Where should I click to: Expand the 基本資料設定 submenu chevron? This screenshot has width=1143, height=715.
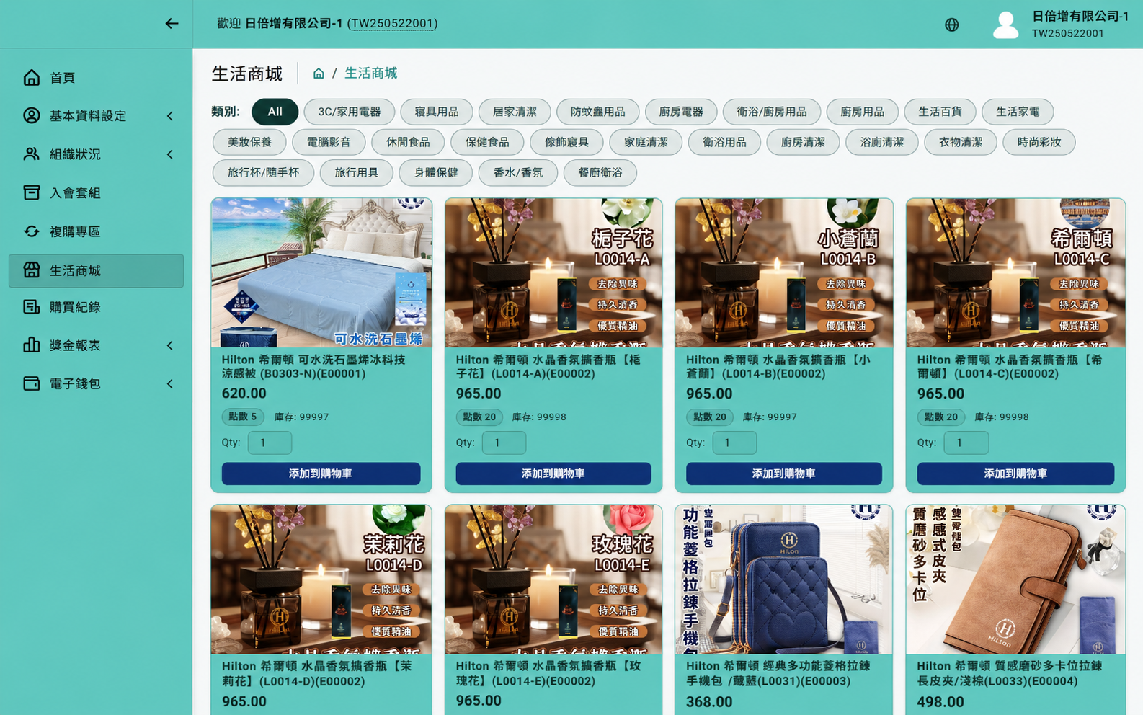[170, 116]
